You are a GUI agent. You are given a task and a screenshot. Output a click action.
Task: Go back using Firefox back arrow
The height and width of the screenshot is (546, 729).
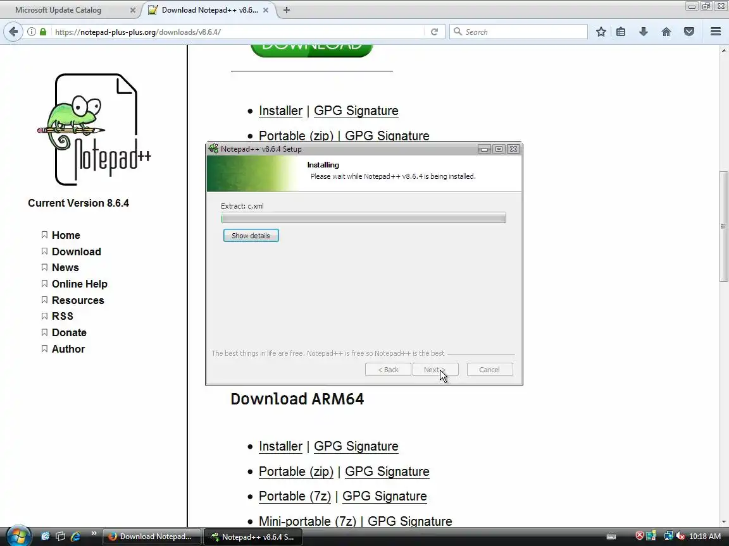click(x=13, y=32)
